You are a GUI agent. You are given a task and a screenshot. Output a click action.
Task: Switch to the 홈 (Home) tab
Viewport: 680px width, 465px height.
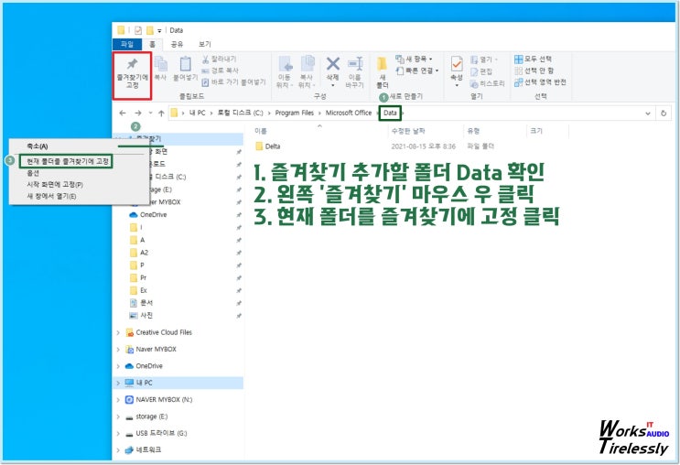pyautogui.click(x=152, y=44)
